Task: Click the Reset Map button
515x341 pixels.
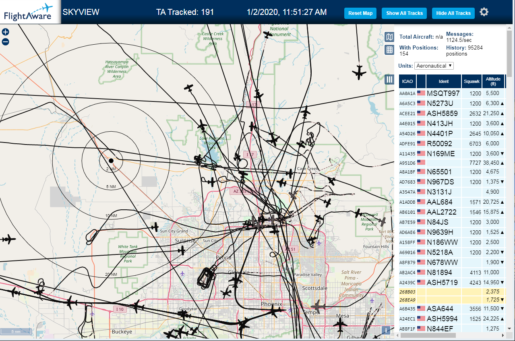Action: point(360,13)
